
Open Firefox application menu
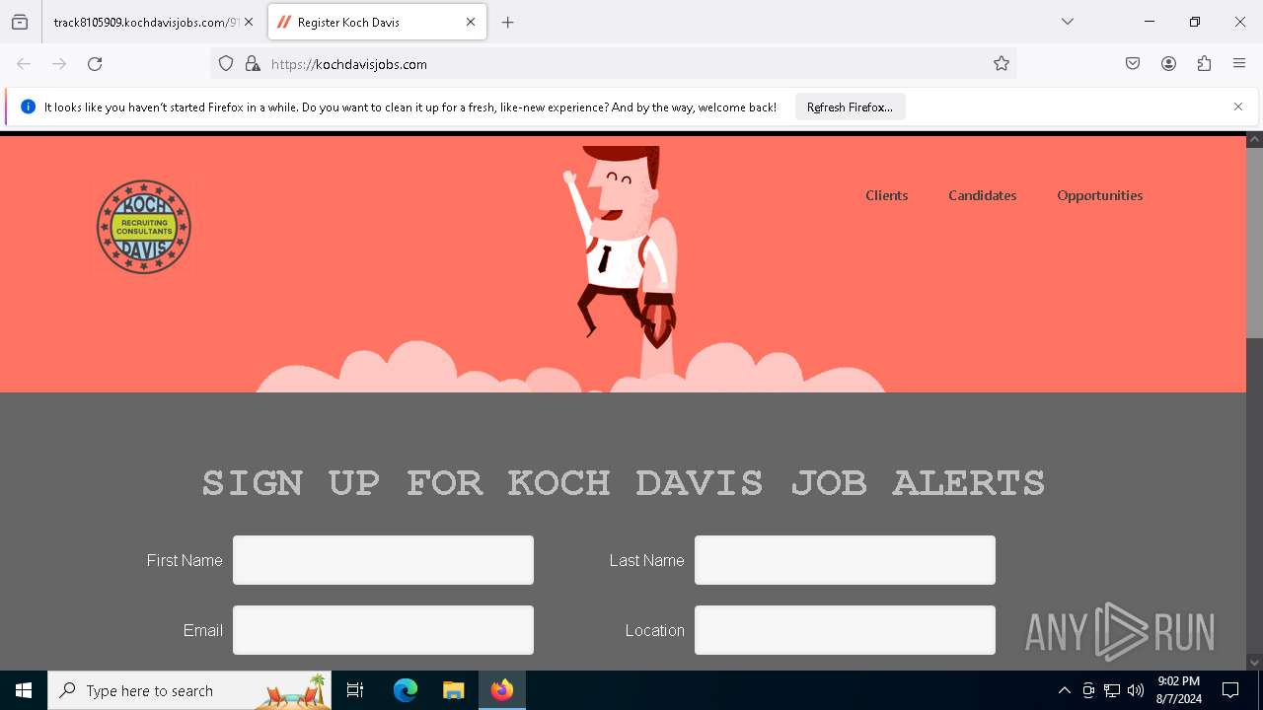[1239, 64]
